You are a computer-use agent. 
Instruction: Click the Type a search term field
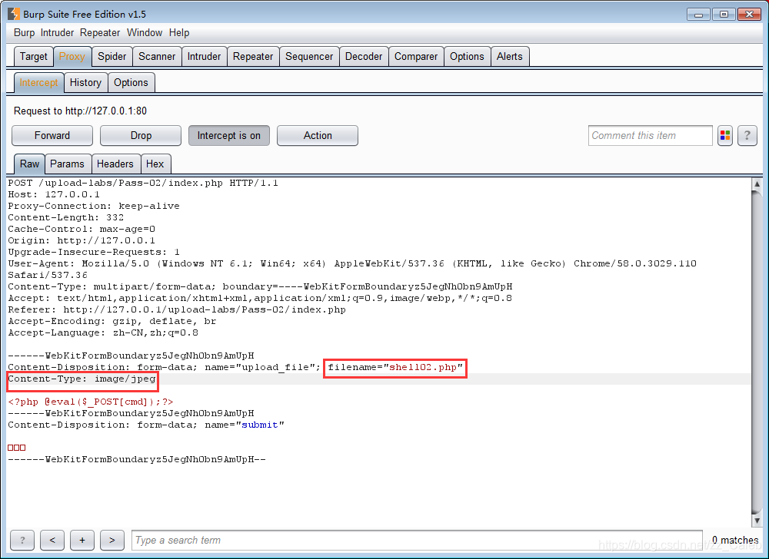(417, 541)
